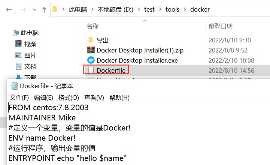Click the Back navigation arrow
This screenshot has height=165, width=270.
(9, 10)
